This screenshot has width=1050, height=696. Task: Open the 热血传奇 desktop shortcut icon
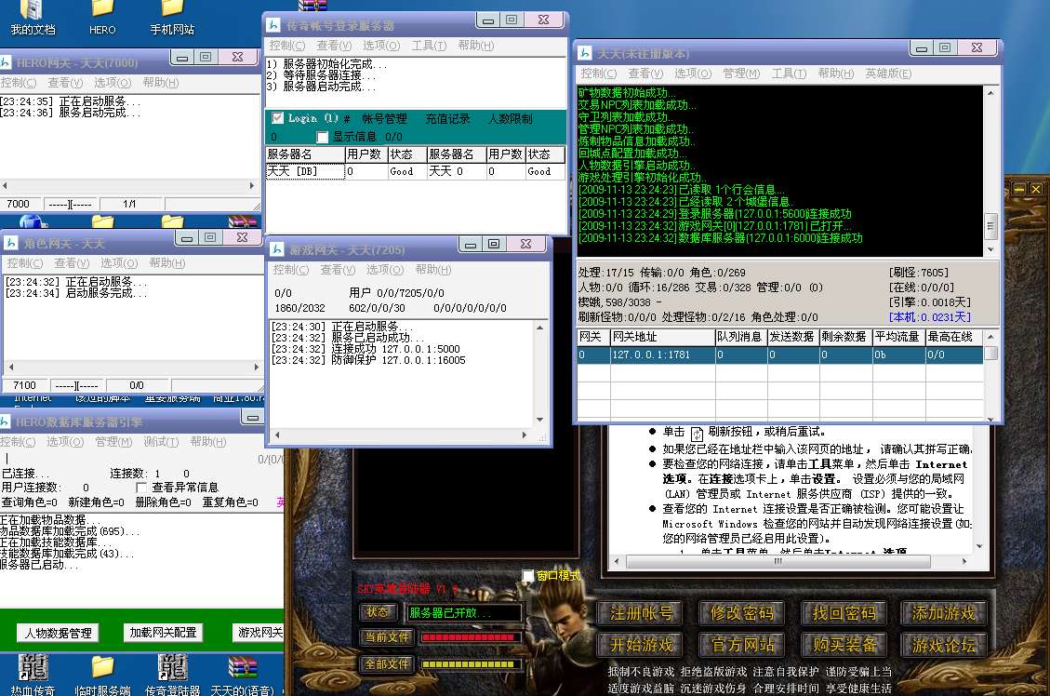point(33,668)
